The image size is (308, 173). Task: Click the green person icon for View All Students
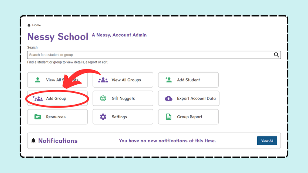pos(37,80)
